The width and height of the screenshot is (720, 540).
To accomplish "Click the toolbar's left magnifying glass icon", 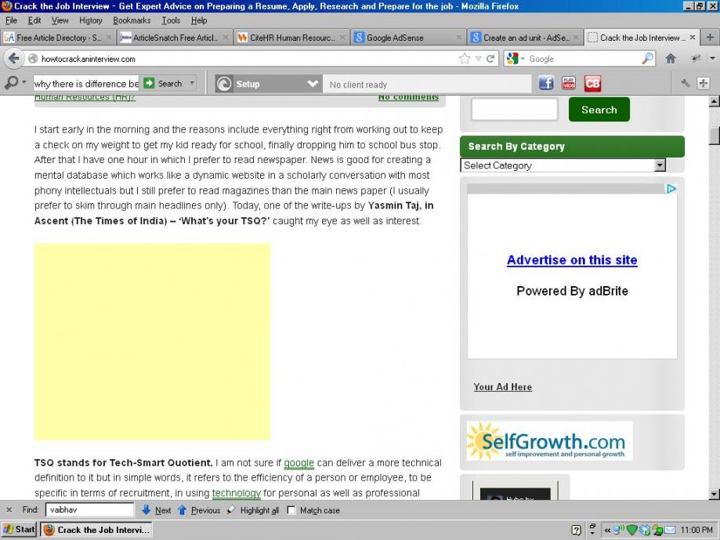I will pyautogui.click(x=10, y=82).
